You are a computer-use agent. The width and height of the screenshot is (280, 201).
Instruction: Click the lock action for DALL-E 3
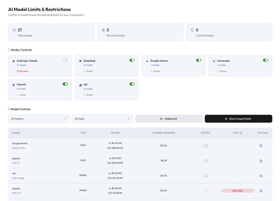pos(261,191)
